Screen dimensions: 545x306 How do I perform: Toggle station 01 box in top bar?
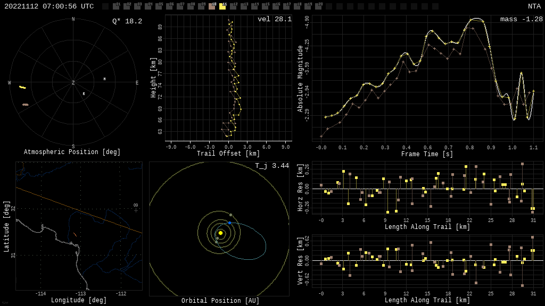coord(116,6)
